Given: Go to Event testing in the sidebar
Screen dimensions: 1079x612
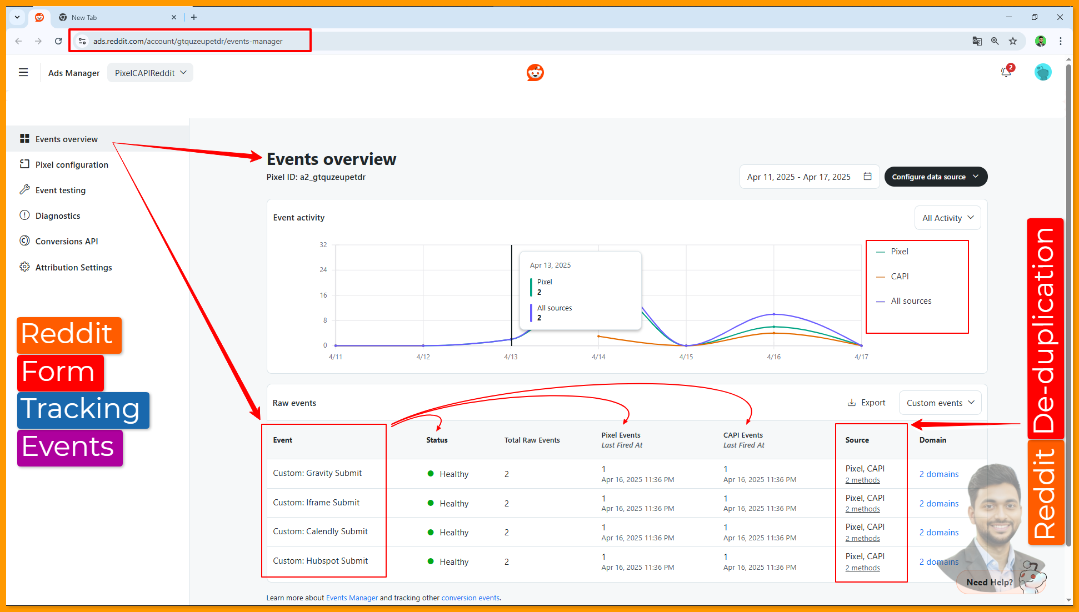Looking at the screenshot, I should [x=61, y=190].
